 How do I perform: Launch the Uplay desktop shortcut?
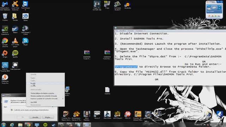click(25, 17)
